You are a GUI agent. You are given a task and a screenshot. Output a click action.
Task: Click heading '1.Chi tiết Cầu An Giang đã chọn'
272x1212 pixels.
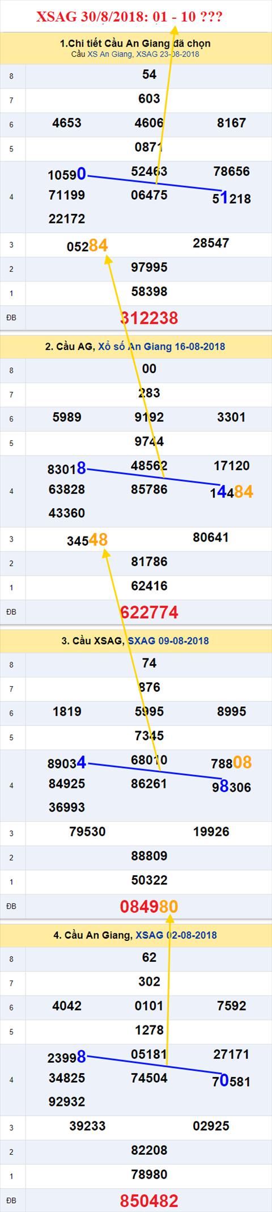pos(135,43)
